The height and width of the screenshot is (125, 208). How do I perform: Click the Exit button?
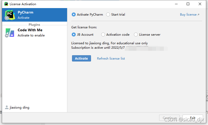point(193,118)
